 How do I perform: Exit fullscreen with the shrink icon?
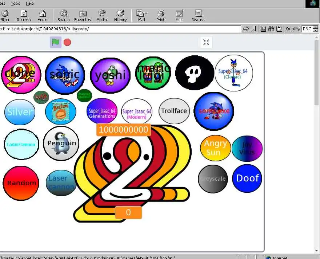pos(206,42)
